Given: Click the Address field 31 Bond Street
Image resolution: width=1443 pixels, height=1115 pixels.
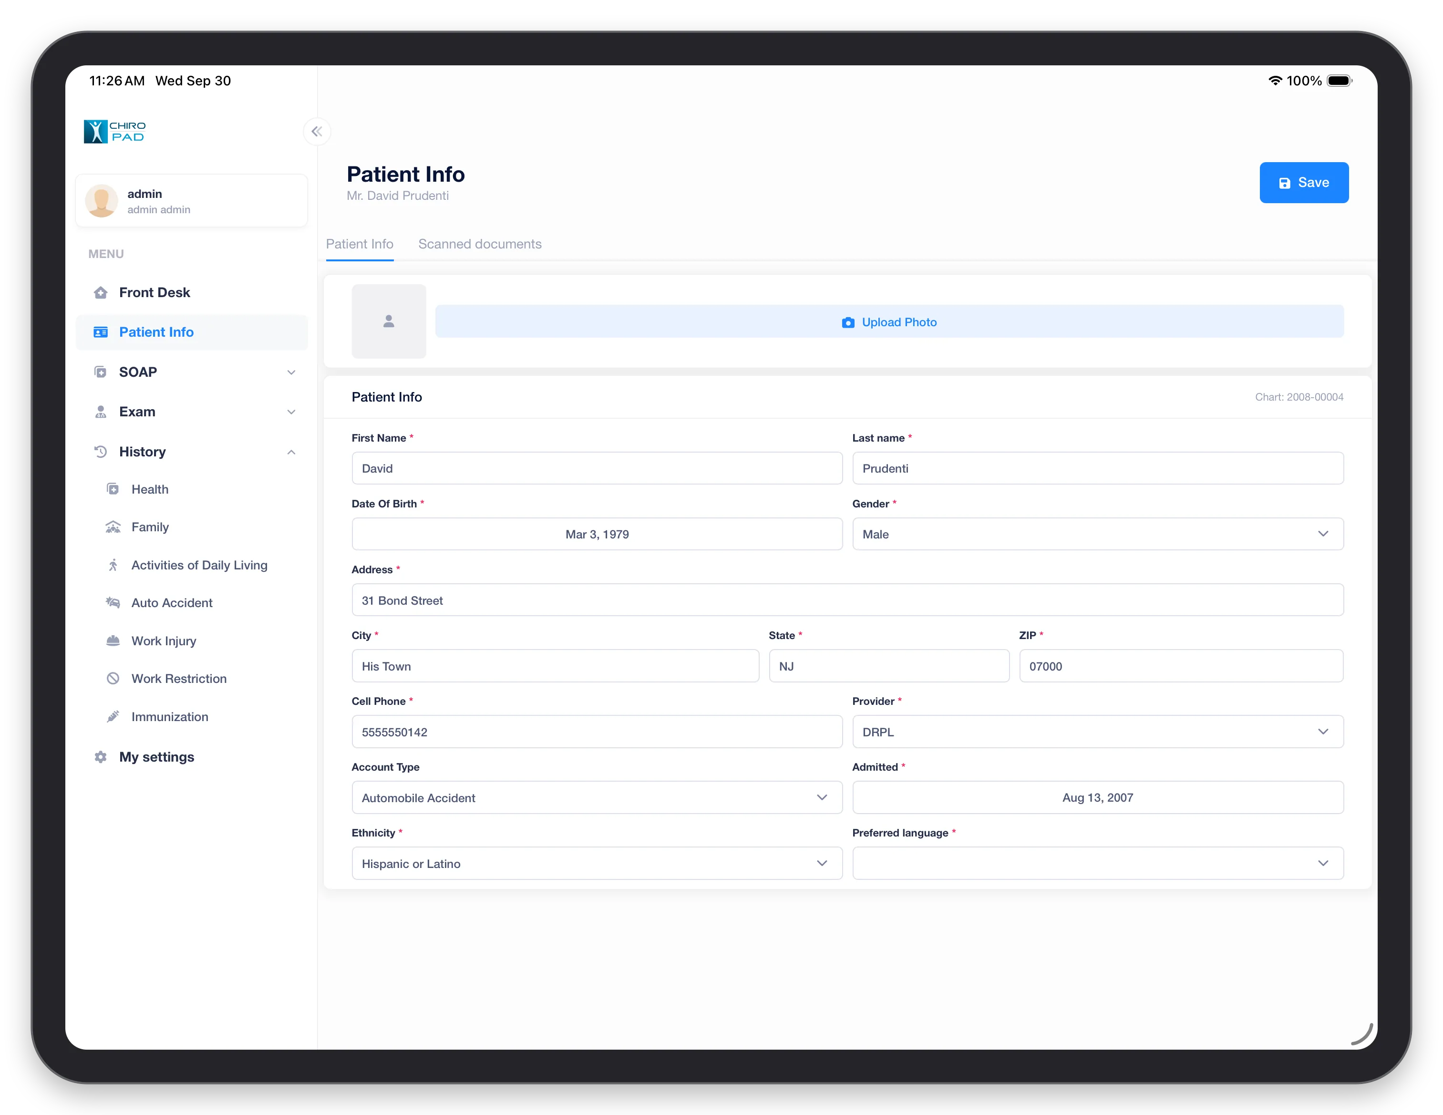Looking at the screenshot, I should click(x=848, y=600).
